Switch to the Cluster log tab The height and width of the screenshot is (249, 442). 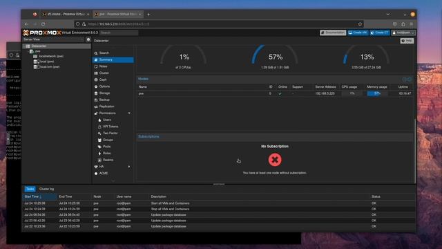click(46, 189)
